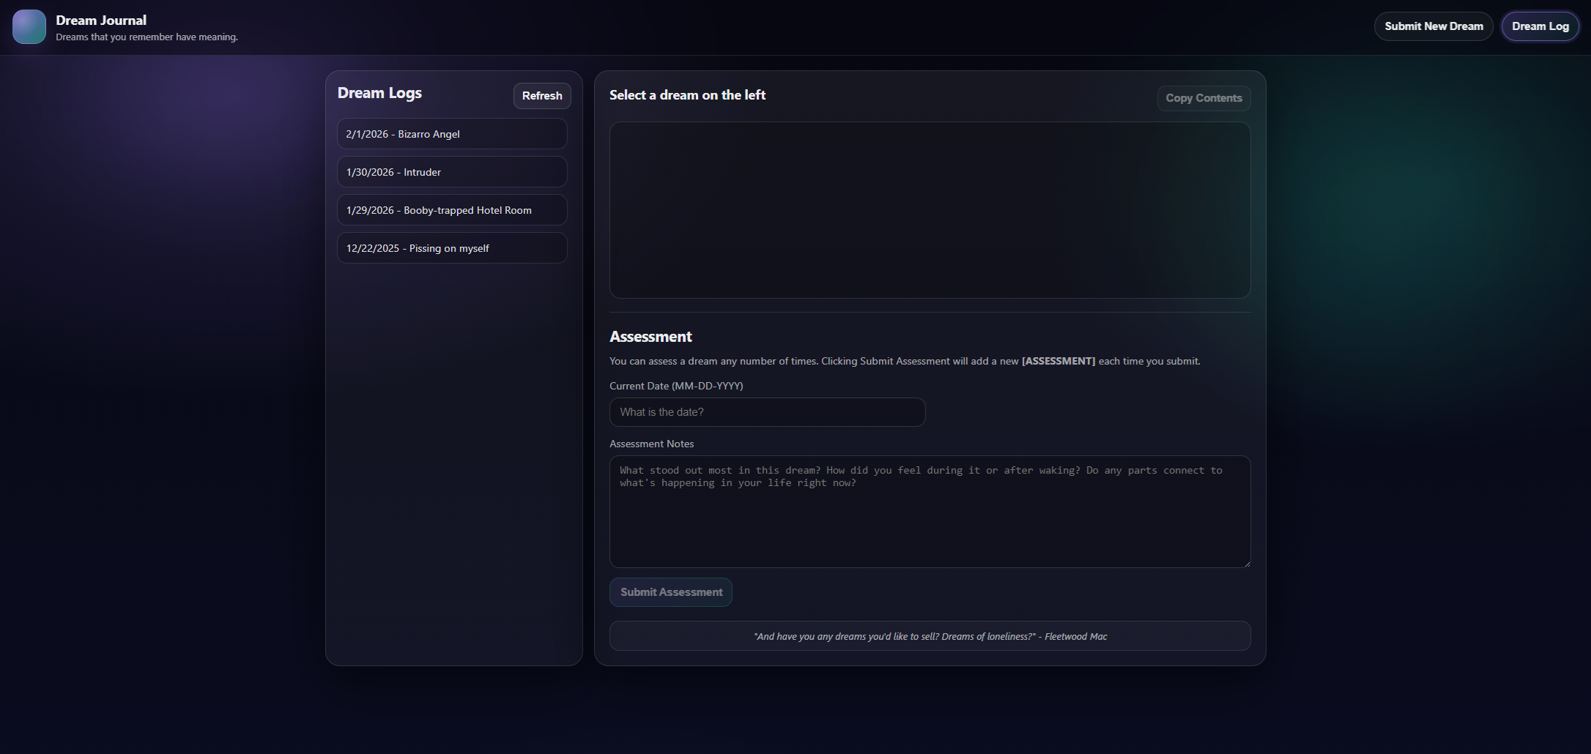Click the 'Select a dream on the left' heading

click(x=687, y=95)
